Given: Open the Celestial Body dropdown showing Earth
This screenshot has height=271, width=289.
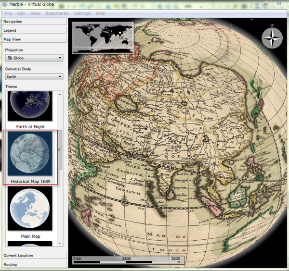Looking at the screenshot, I should (34, 76).
